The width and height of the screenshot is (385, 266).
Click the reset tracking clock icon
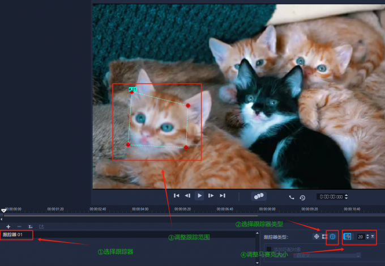coord(302,198)
